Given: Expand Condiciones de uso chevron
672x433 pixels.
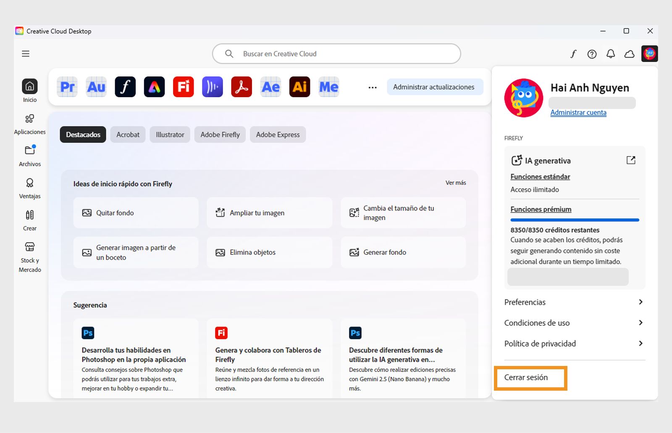Looking at the screenshot, I should (640, 323).
